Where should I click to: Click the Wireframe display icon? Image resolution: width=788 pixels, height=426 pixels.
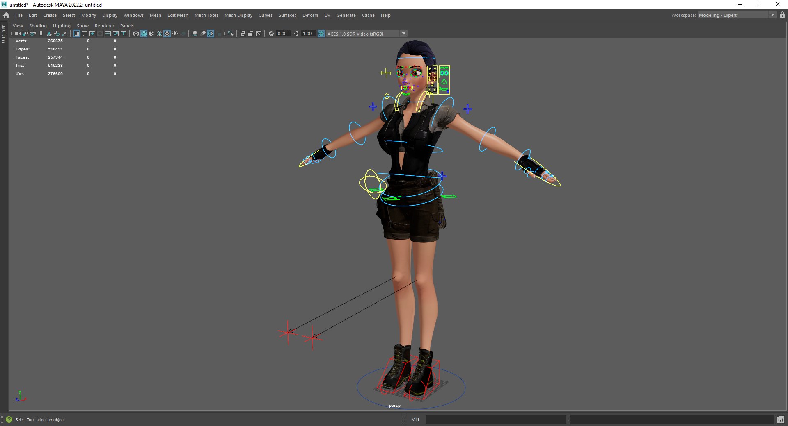pyautogui.click(x=136, y=34)
